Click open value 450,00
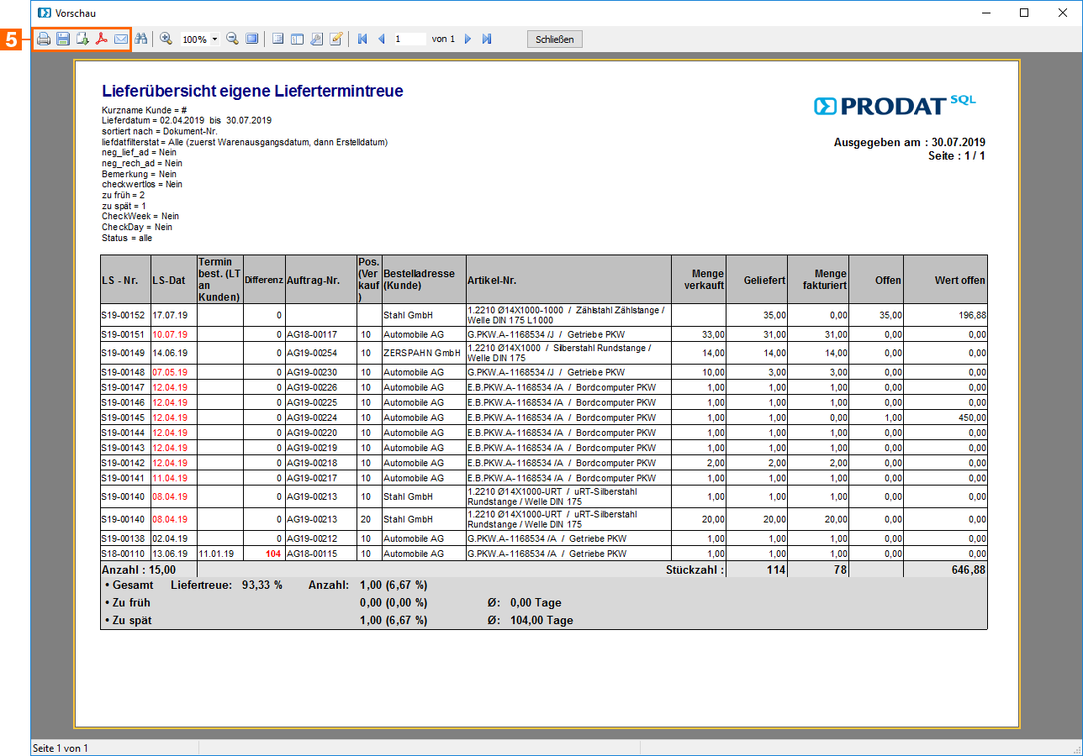Screen dimensions: 1083x756 970,417
